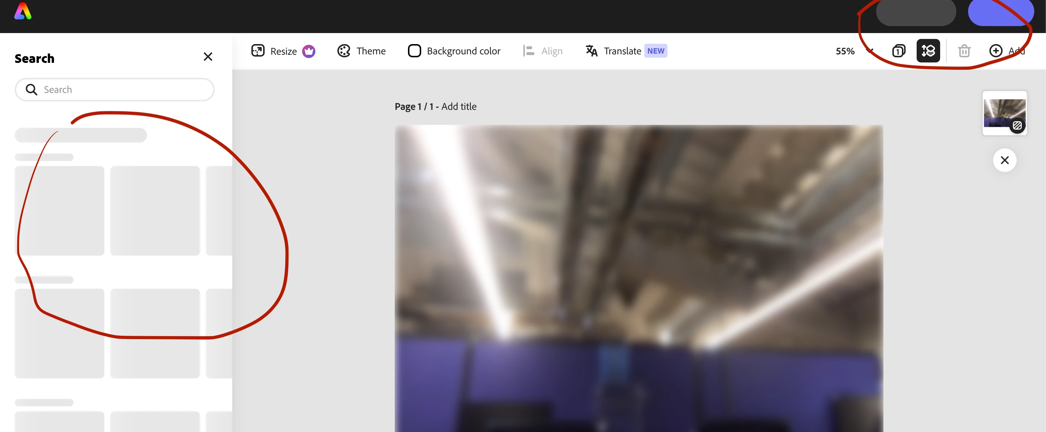Open the pages view icon

(x=899, y=51)
